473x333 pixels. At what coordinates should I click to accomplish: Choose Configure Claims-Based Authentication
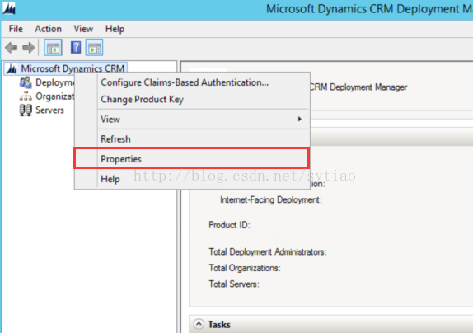pos(192,82)
